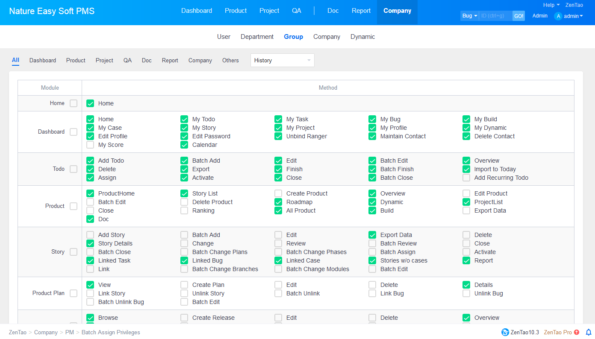Open the QA main menu
The width and height of the screenshot is (595, 339).
pos(297,11)
